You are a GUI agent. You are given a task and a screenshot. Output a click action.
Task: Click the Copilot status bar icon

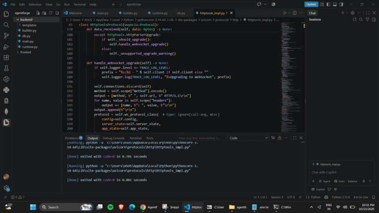click(326, 197)
